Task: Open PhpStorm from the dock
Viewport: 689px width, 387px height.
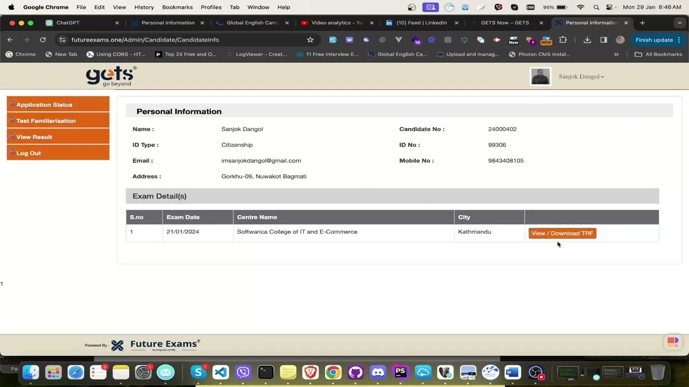Action: (400, 372)
